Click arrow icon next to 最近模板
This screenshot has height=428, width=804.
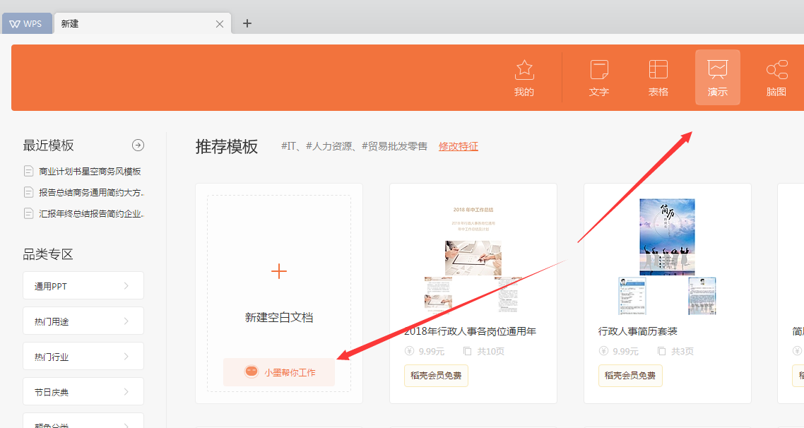[138, 145]
